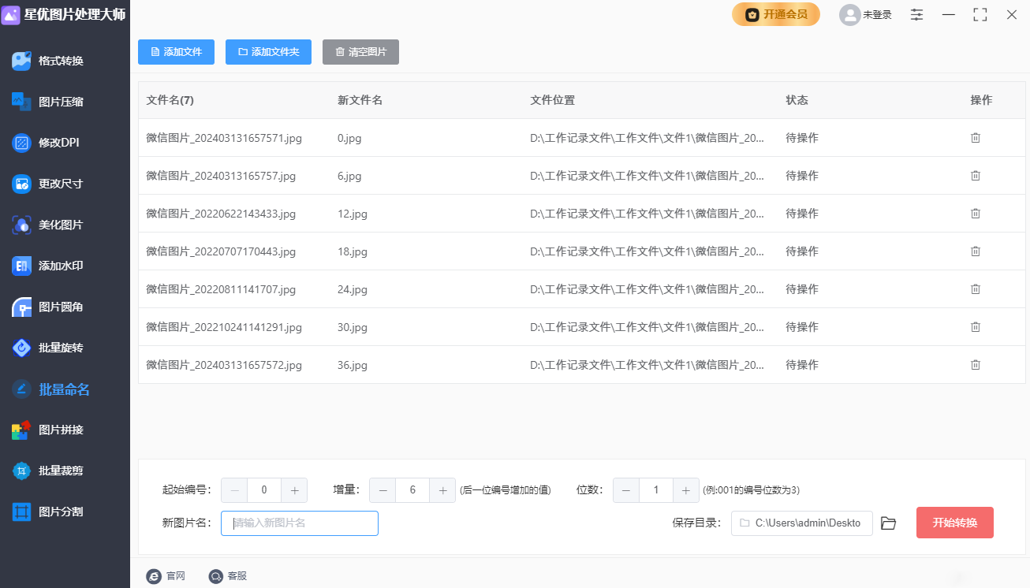The height and width of the screenshot is (588, 1030).
Task: Decrease the 位数 value
Action: [x=626, y=490]
